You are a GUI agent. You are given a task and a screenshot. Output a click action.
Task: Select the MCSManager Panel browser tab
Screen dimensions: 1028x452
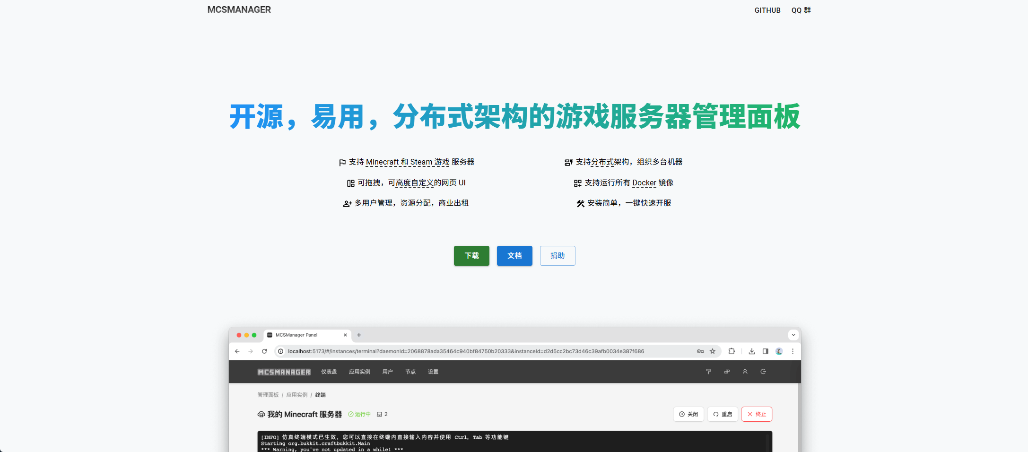click(307, 335)
